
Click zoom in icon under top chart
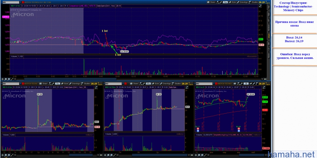6,79
